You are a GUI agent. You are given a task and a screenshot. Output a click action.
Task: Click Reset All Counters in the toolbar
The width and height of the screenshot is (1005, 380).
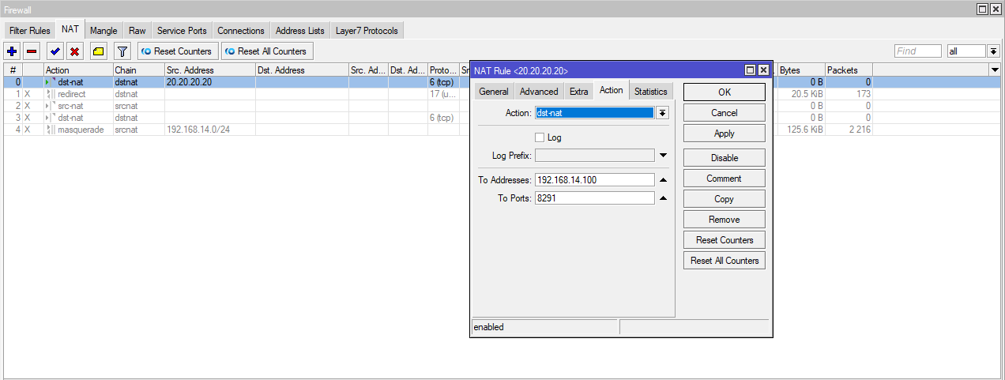coord(265,51)
